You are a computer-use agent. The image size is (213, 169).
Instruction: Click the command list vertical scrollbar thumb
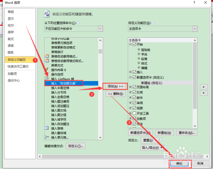pyautogui.click(x=101, y=51)
